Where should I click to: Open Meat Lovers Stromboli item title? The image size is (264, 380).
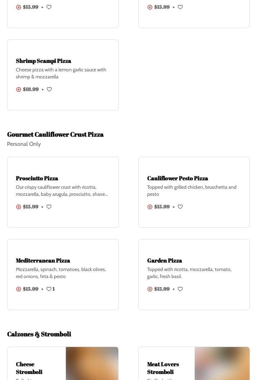[x=163, y=368]
